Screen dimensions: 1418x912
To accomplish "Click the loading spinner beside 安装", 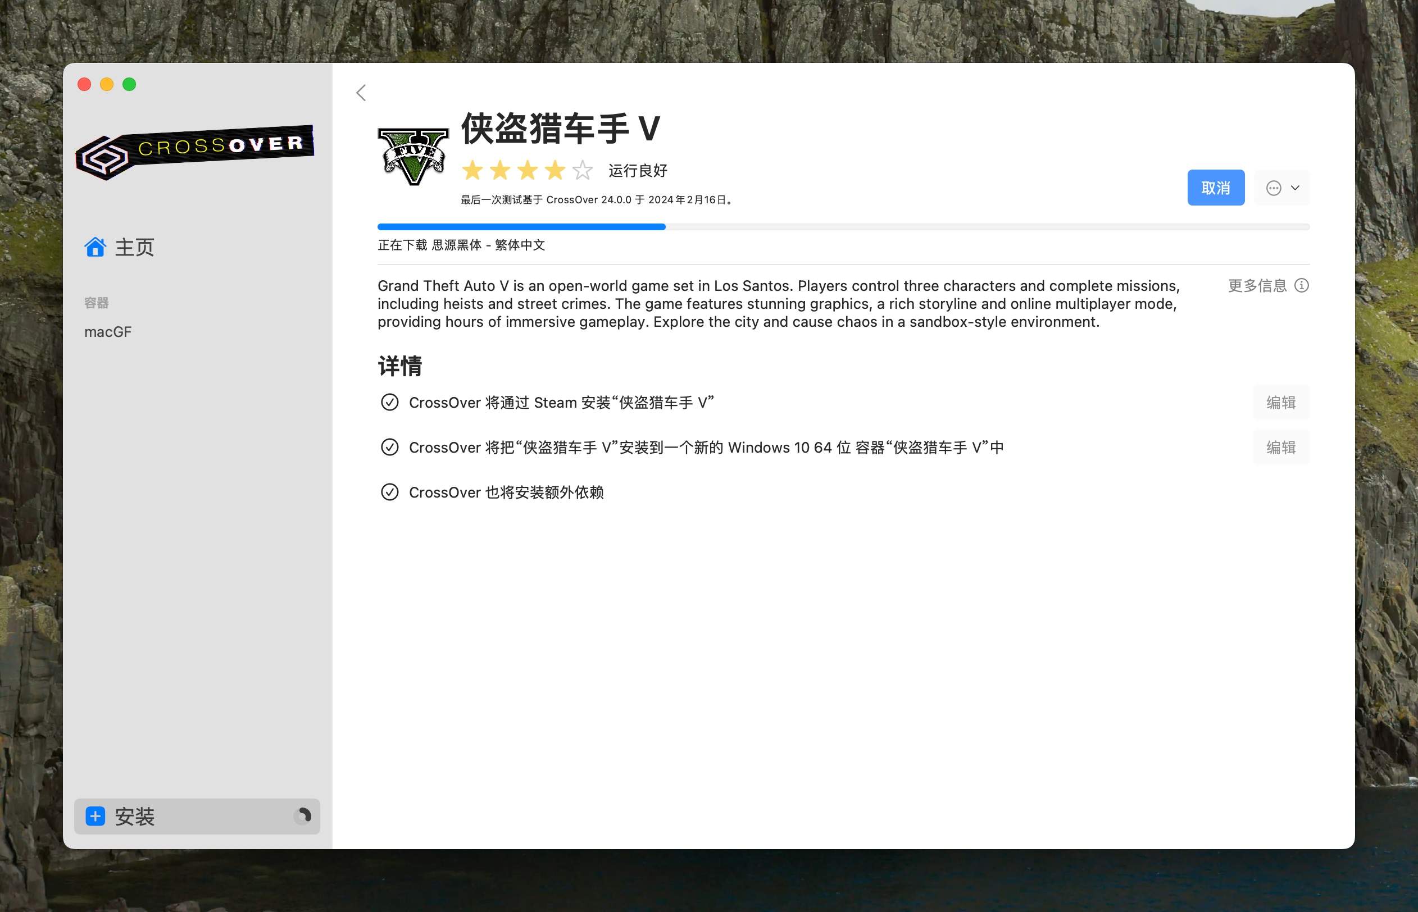I will click(x=304, y=816).
